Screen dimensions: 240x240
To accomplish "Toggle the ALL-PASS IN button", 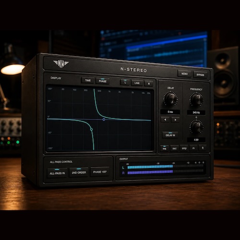I will point(57,173).
